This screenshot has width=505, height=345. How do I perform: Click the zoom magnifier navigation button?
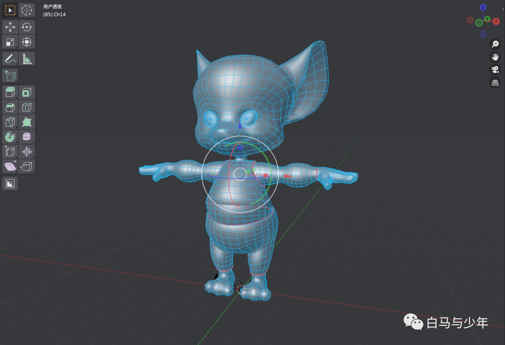point(495,44)
